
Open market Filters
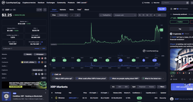[x=162, y=87]
